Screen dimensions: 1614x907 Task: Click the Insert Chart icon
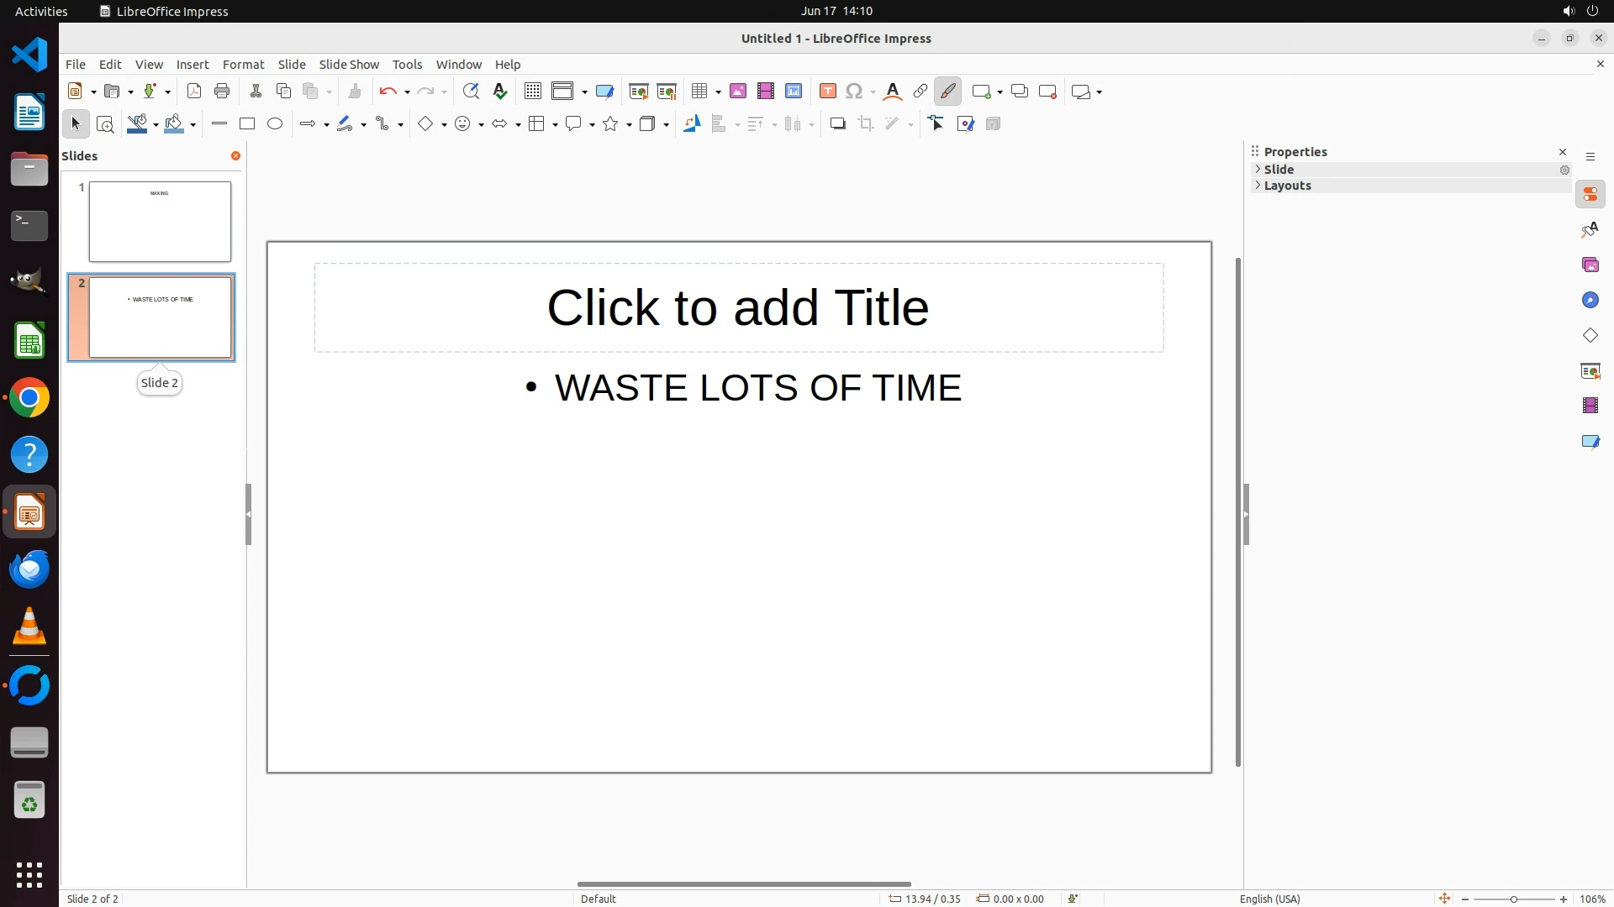tap(794, 92)
